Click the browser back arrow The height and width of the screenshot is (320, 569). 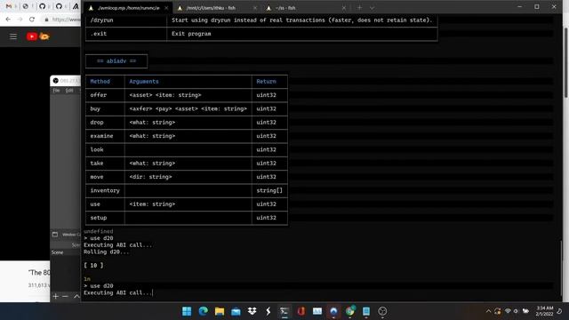8,20
